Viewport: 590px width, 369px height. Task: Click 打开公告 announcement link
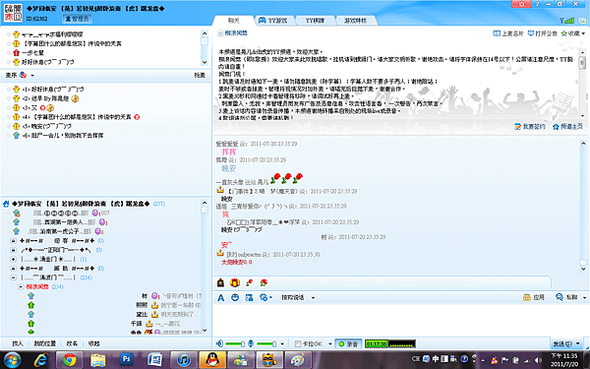click(542, 33)
